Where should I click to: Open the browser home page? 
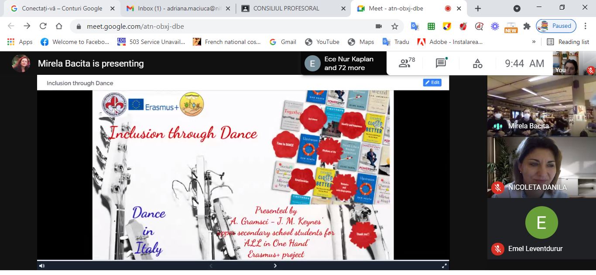tap(59, 26)
